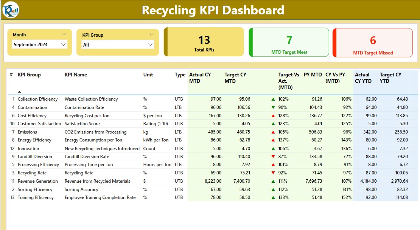Click the red down arrow for Landfill Diversion Rate

tap(273, 157)
